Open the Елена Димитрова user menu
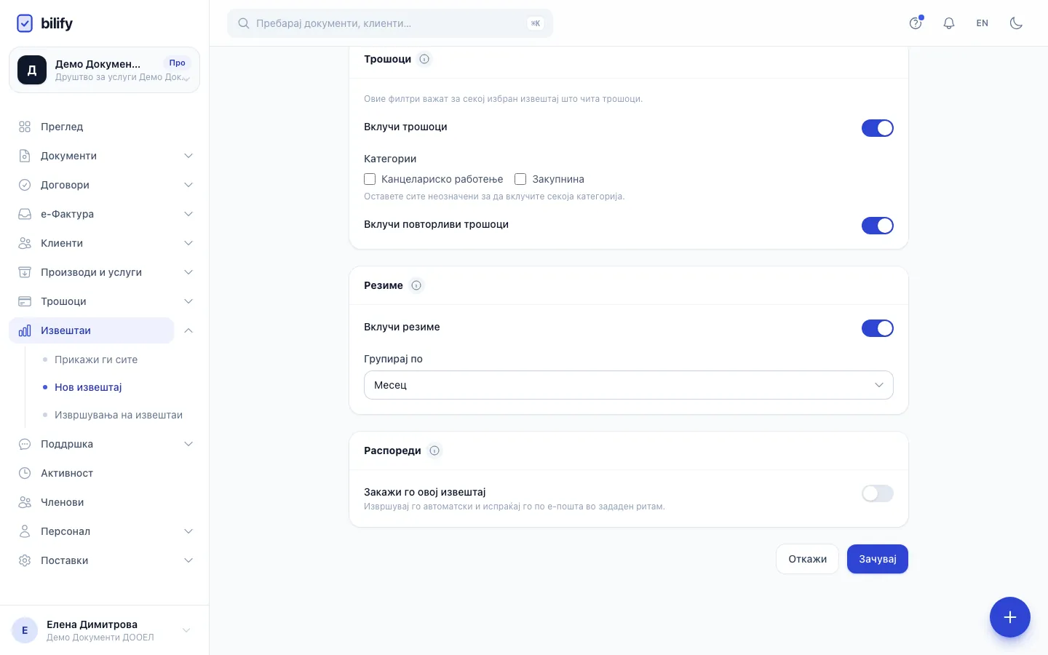 pos(104,630)
